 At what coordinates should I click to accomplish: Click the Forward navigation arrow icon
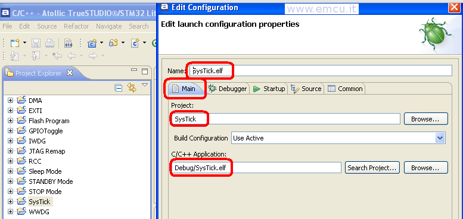[93, 56]
